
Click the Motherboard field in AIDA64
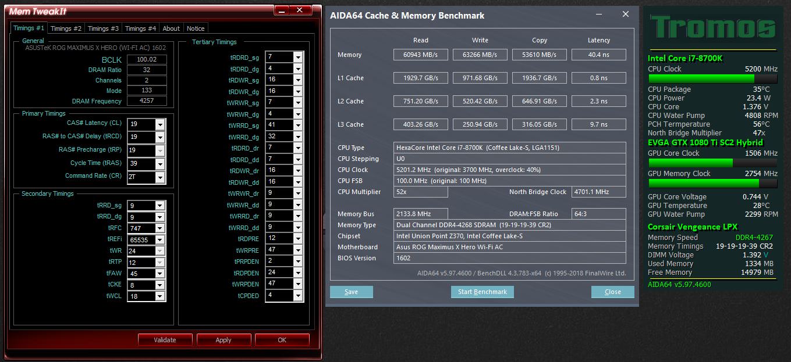pos(510,247)
